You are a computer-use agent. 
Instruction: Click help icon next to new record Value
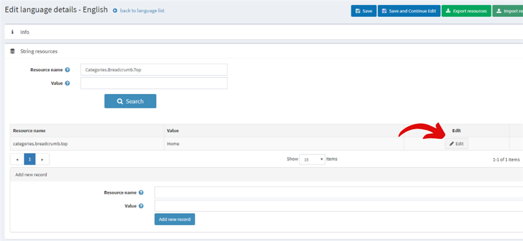coord(141,206)
